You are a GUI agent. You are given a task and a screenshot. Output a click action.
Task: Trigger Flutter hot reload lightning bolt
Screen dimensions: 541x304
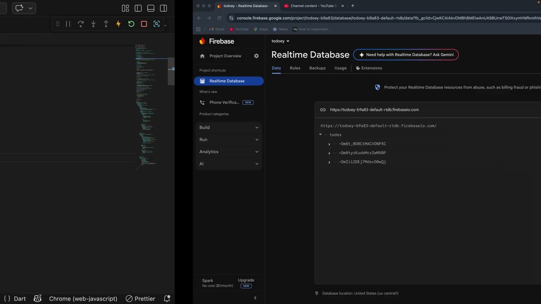tap(118, 24)
